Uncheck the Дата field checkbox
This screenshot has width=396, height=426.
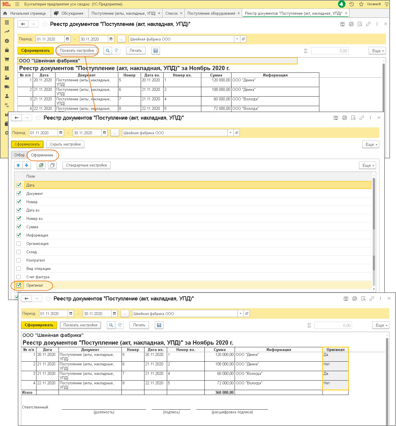point(19,185)
